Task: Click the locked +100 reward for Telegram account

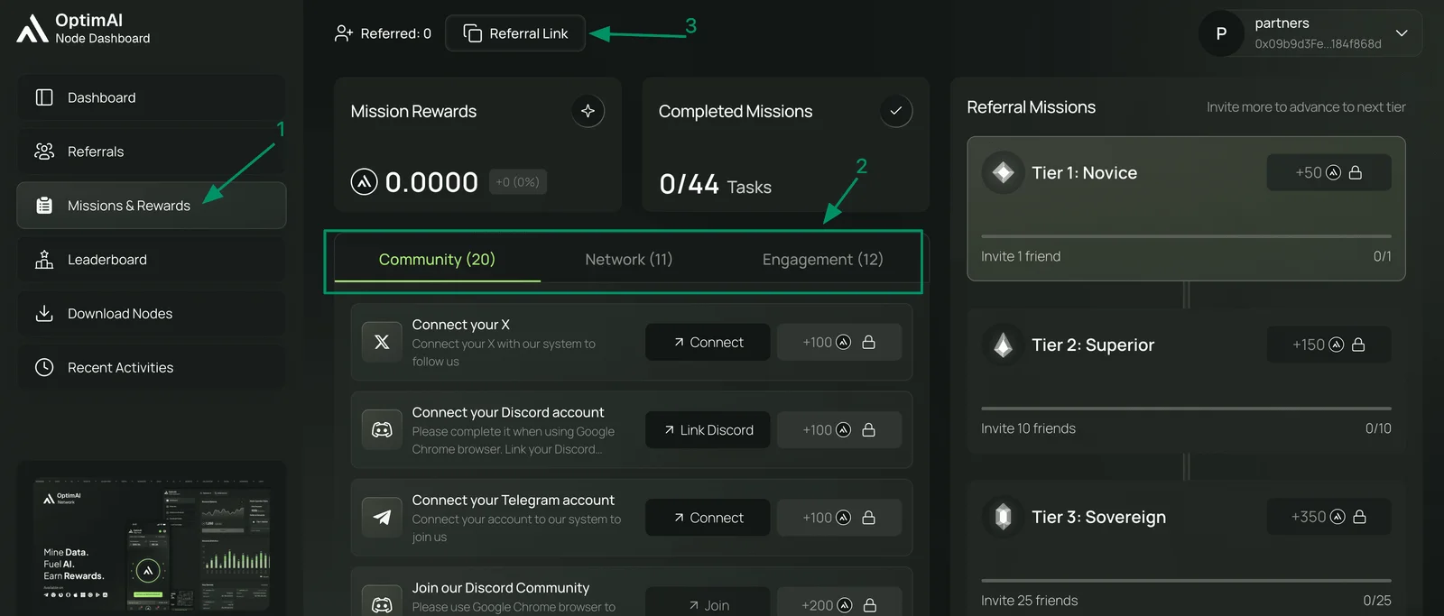Action: (839, 518)
